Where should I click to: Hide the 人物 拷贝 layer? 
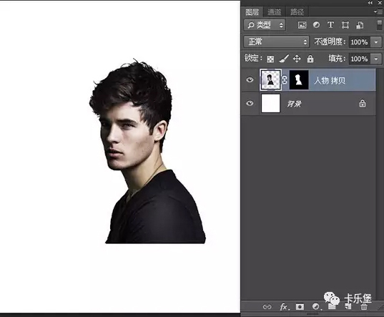click(250, 80)
